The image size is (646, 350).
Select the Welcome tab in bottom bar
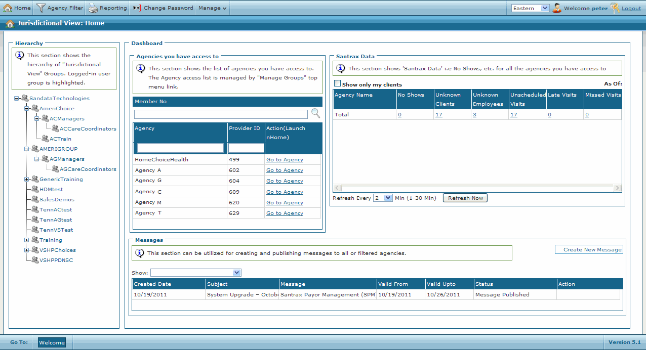pos(52,342)
